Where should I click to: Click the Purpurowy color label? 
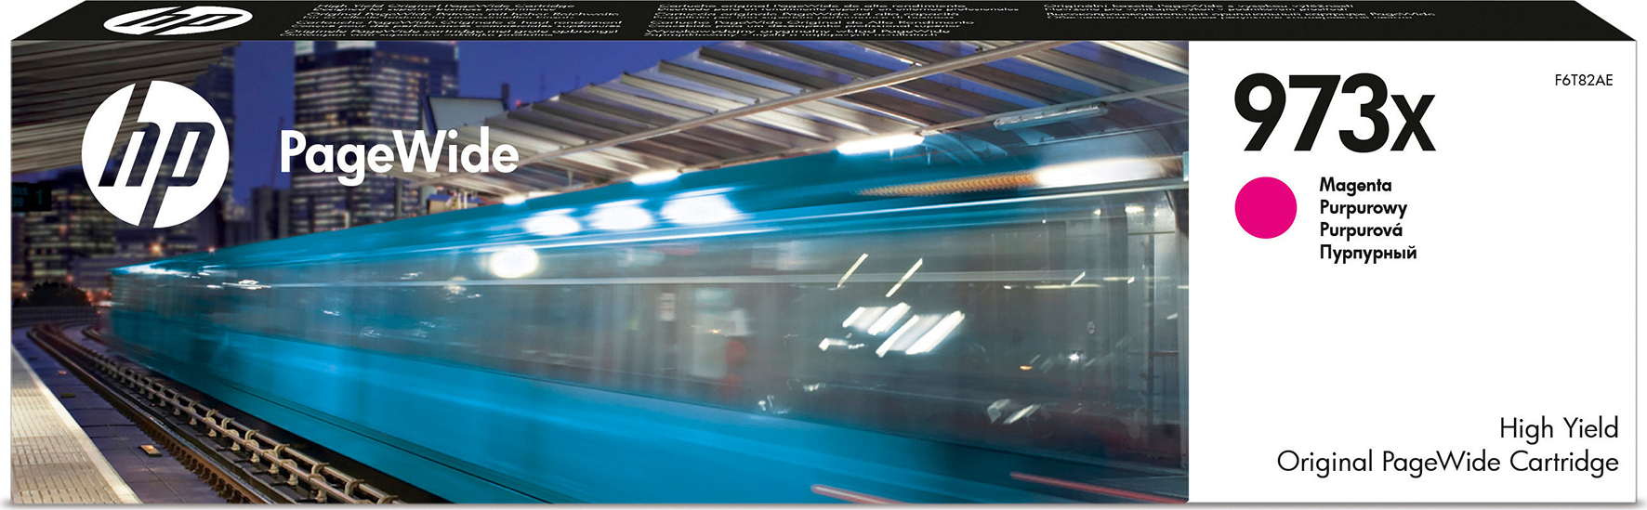pyautogui.click(x=1363, y=207)
